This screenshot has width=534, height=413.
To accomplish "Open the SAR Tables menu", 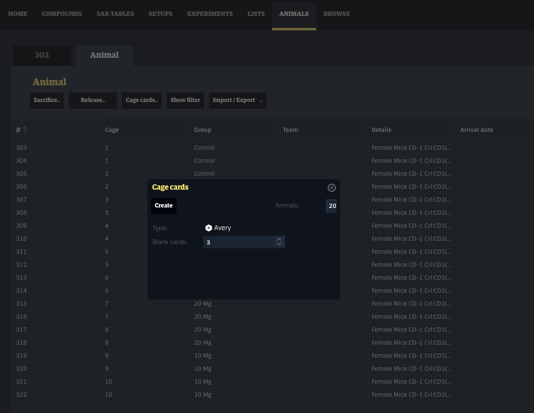I will pos(115,14).
